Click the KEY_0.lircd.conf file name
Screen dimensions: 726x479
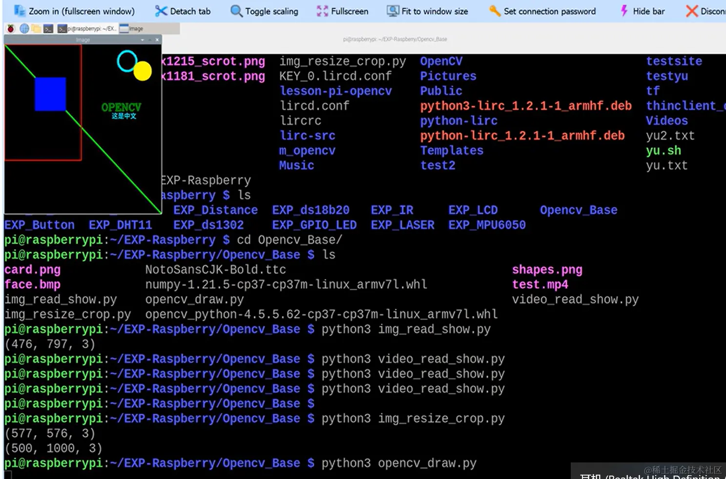(x=335, y=76)
